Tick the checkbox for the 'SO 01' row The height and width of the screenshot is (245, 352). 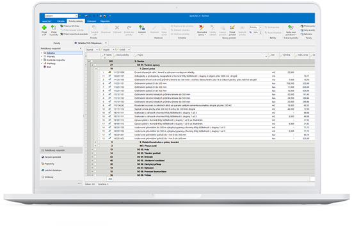tap(95, 65)
